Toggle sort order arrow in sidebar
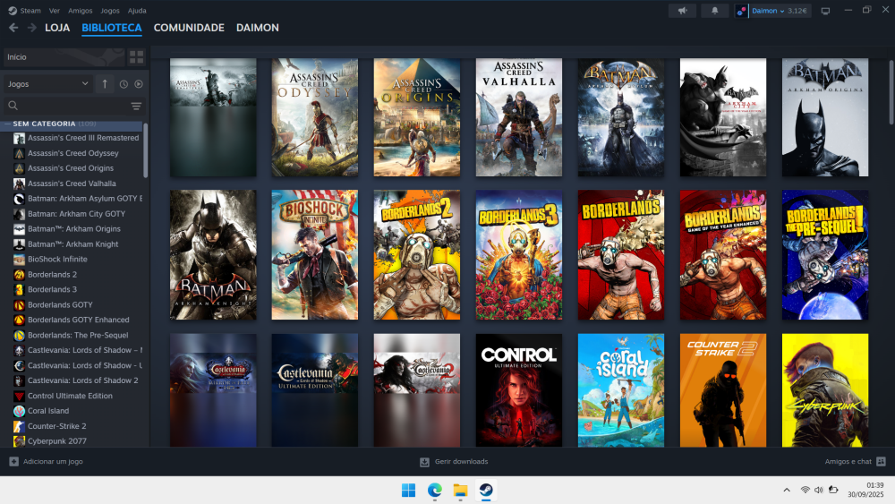Viewport: 895px width, 504px height. (105, 84)
